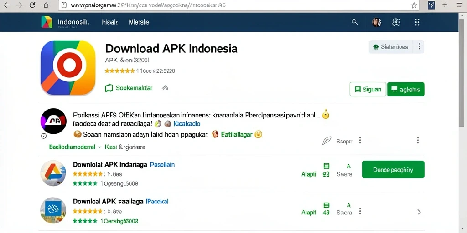
Task: Open the Download APK saailaga title
Action: click(x=108, y=201)
